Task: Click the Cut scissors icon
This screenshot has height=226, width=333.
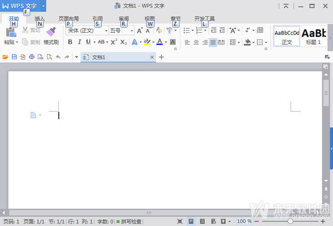Action: [x=25, y=30]
